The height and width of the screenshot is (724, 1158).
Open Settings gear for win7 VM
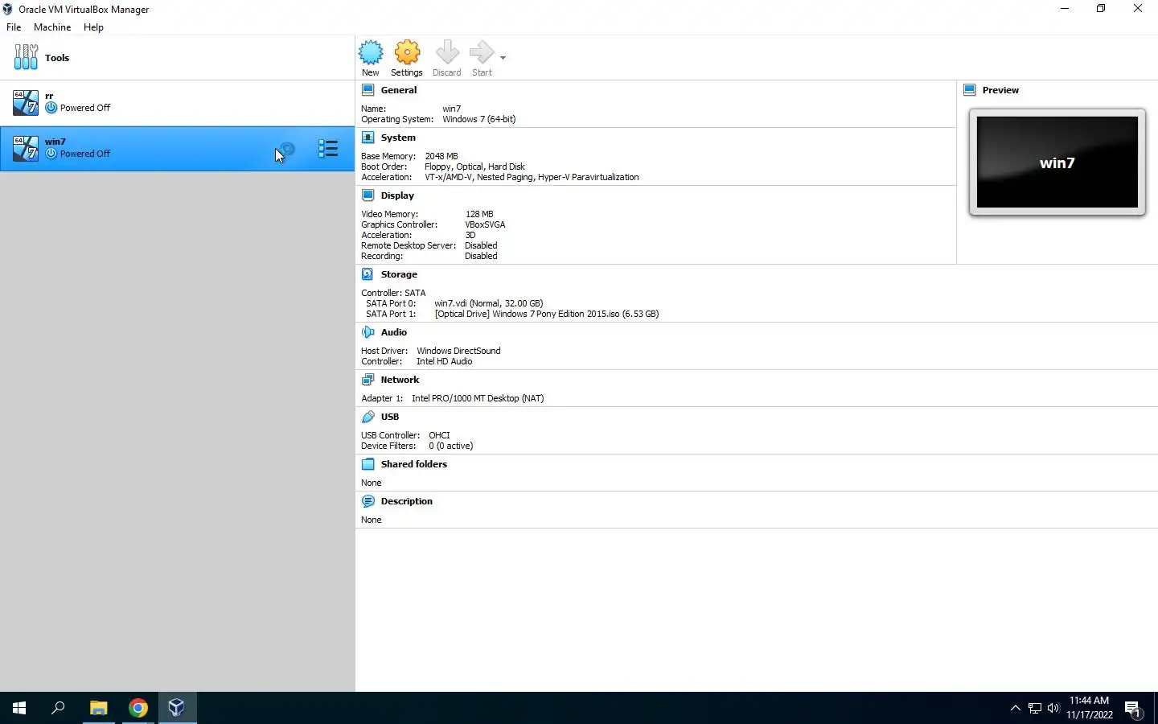point(407,53)
